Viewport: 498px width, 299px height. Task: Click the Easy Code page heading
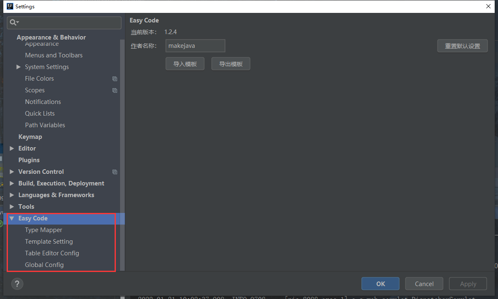click(x=144, y=20)
